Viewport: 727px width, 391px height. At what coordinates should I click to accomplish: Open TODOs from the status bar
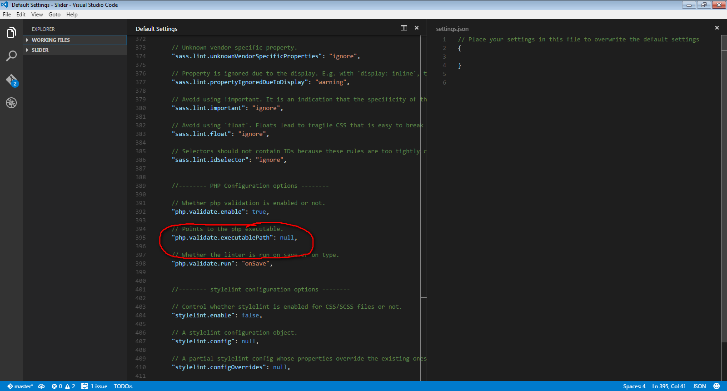(x=123, y=386)
